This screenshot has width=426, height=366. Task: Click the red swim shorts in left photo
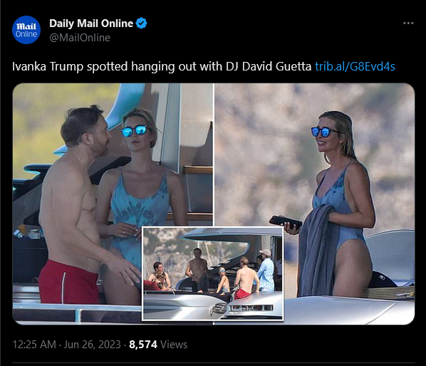[68, 283]
